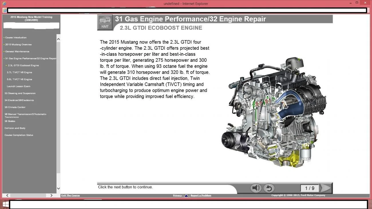372x209 pixels.
Task: Click the 2015 Mustang New Model Training title
Action: (x=31, y=19)
